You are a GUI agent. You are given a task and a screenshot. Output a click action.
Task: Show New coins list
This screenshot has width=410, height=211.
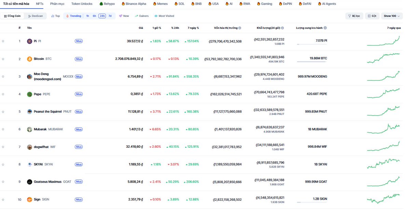point(124,16)
